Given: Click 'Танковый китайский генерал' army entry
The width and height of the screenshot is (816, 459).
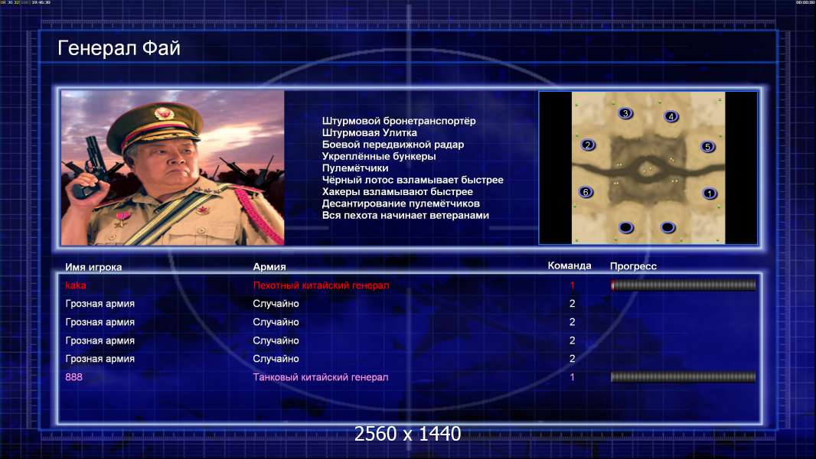Looking at the screenshot, I should point(321,377).
